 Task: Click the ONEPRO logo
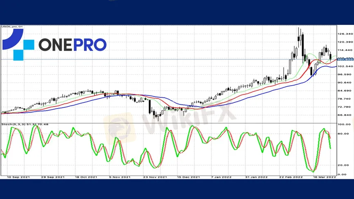(54, 45)
